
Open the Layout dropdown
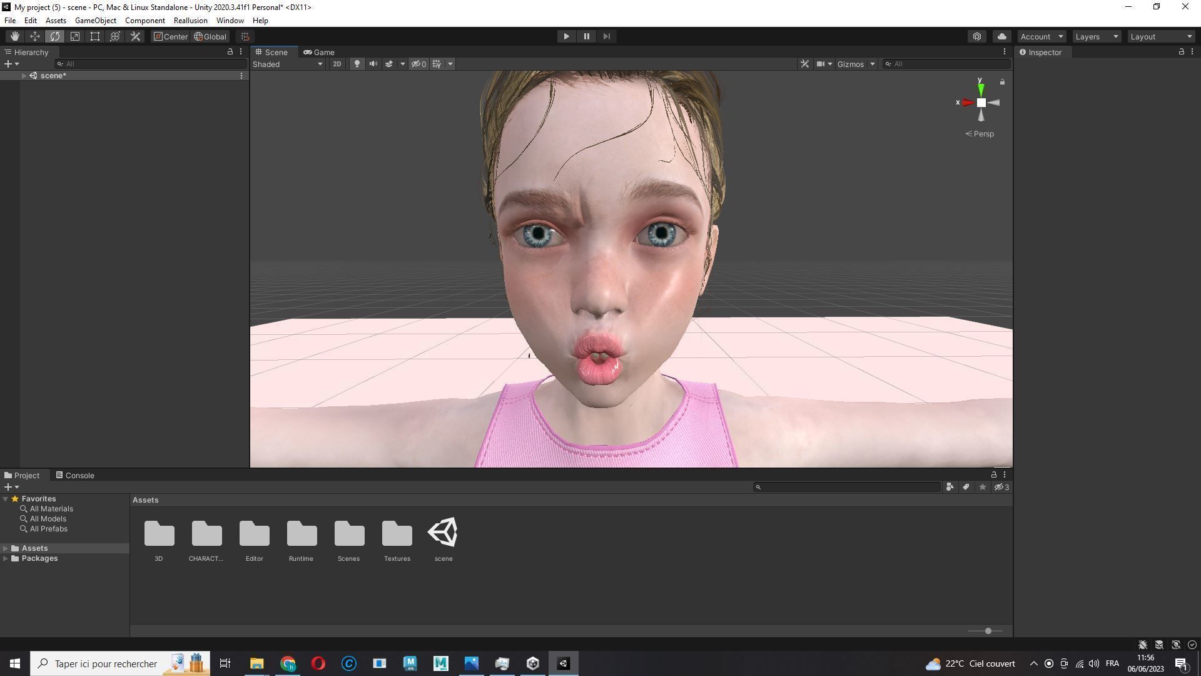(x=1161, y=36)
